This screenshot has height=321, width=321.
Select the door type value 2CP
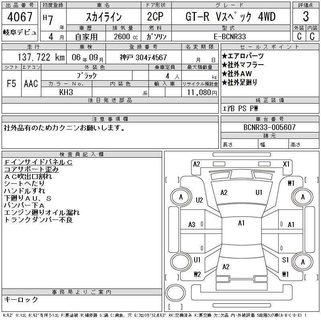point(155,16)
